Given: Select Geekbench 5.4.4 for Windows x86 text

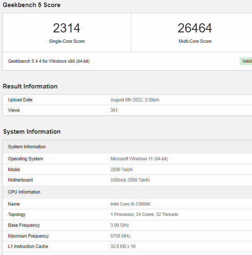Looking at the screenshot, I should pos(49,61).
